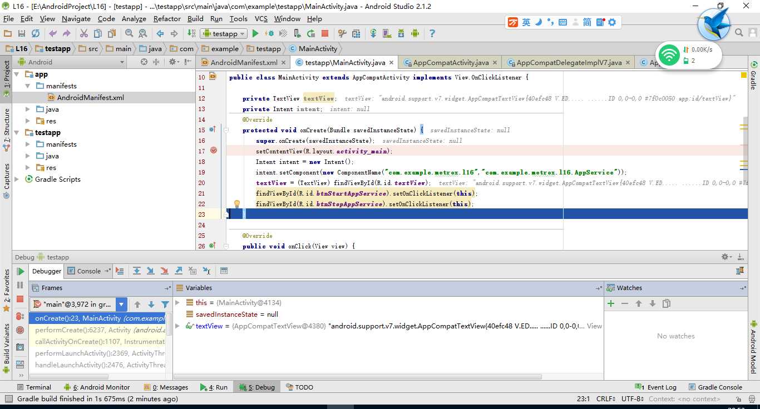760x409 pixels.
Task: Click the Show Execution Point icon
Action: pos(119,271)
